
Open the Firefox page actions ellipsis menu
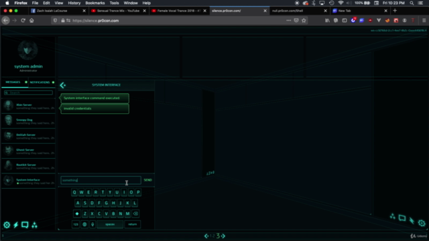288,21
